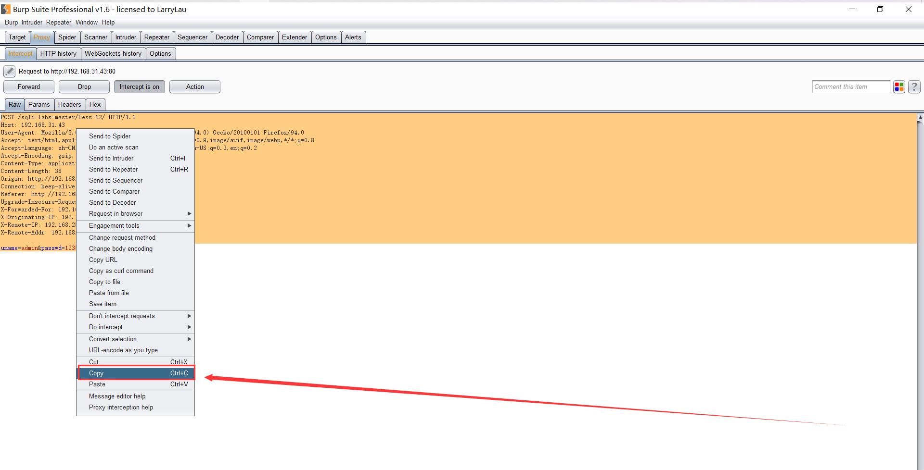Open the main Options tab
The width and height of the screenshot is (924, 470).
tap(326, 37)
